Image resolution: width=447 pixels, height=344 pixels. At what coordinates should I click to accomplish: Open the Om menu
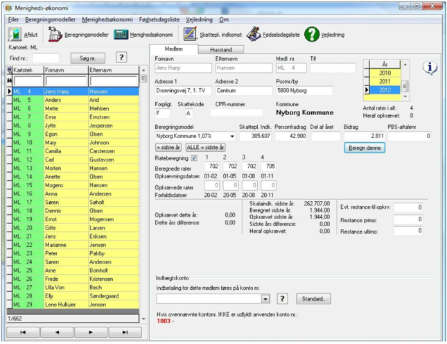pyautogui.click(x=224, y=19)
